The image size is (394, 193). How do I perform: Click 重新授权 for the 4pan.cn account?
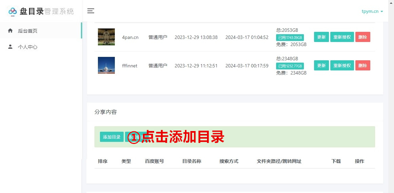(x=342, y=37)
